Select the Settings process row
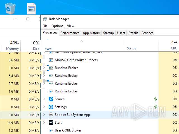 coord(110,107)
